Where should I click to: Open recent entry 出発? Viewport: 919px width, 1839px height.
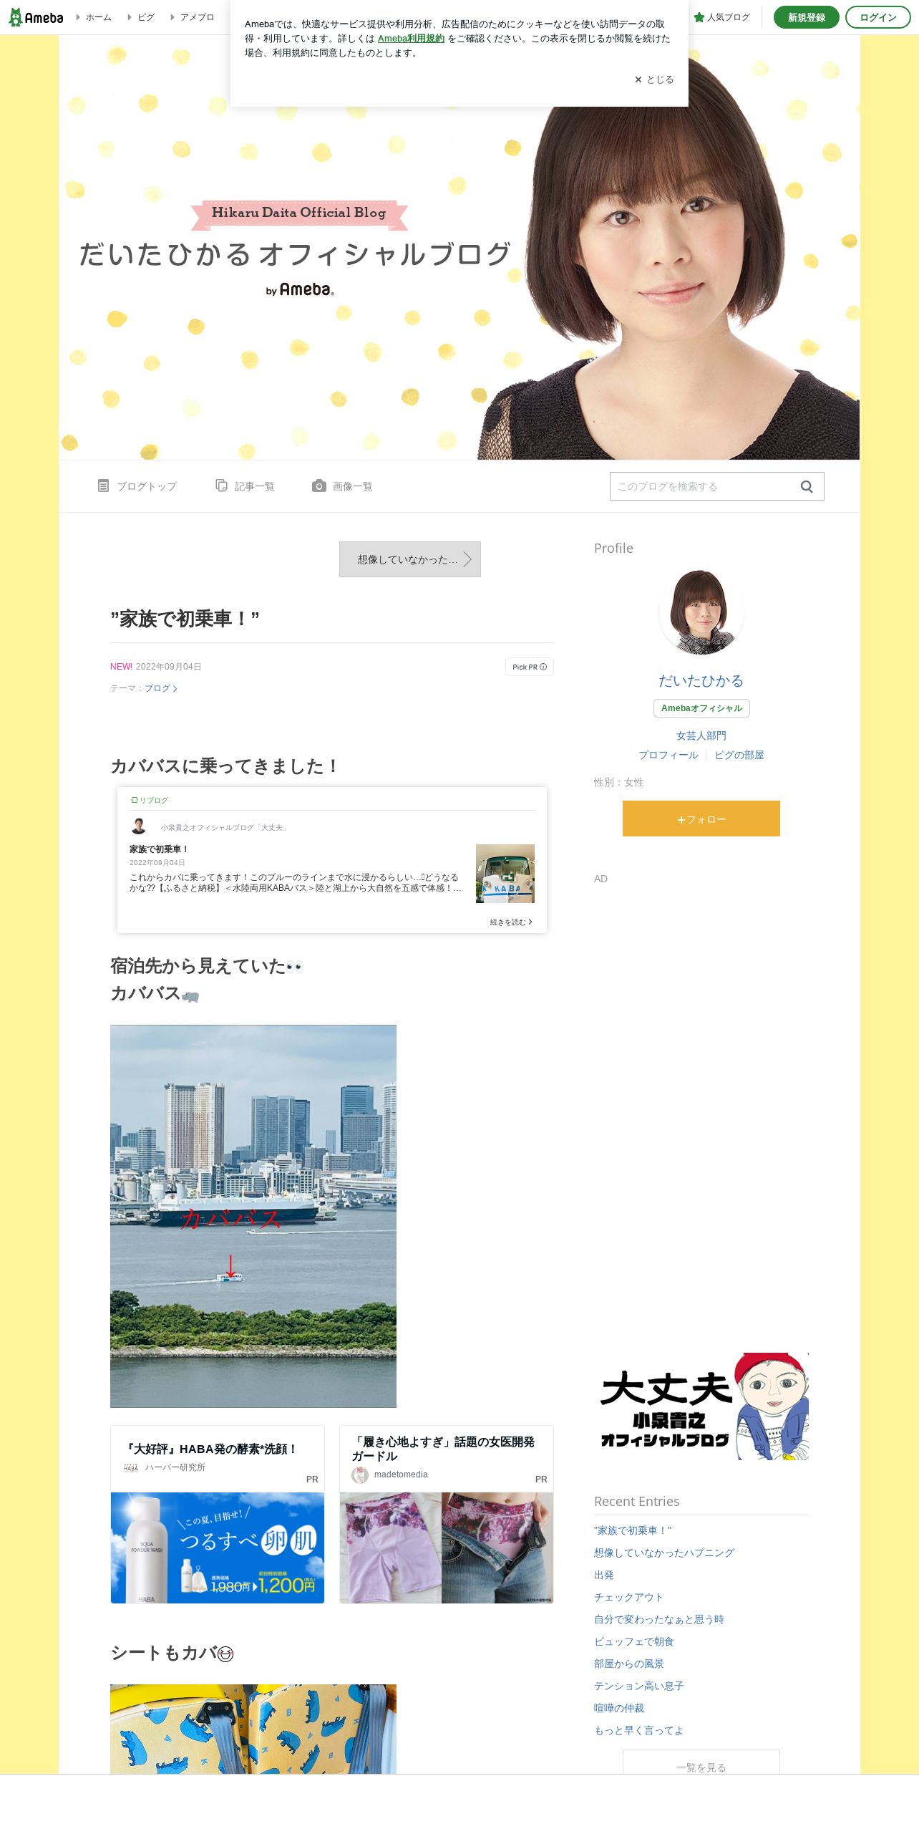[604, 1575]
